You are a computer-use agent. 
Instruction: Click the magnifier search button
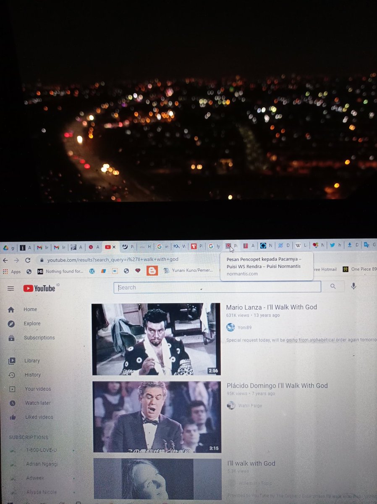pyautogui.click(x=333, y=286)
